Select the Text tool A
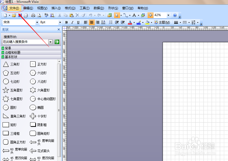The width and height of the screenshot is (228, 161). pos(134,15)
